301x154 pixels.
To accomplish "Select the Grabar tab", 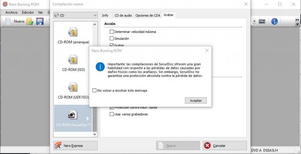I will pyautogui.click(x=168, y=15).
